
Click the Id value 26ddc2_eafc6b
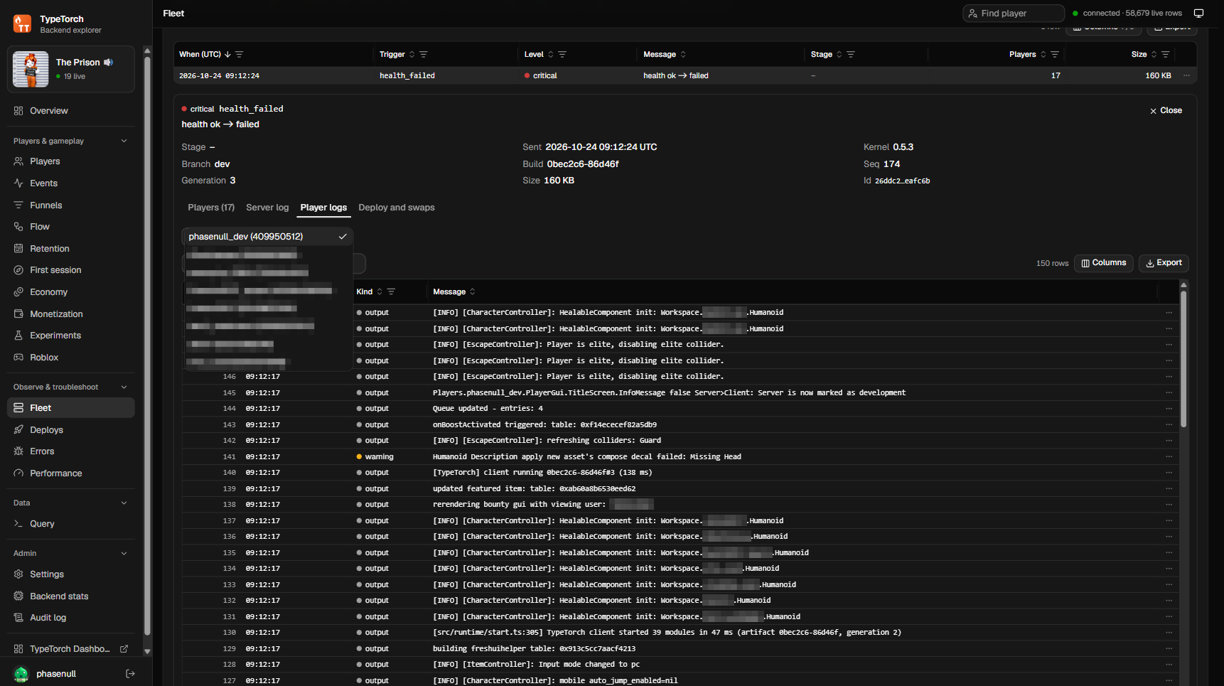tap(902, 181)
